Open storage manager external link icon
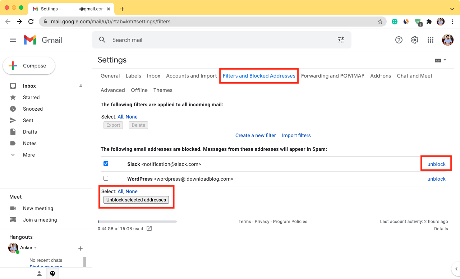This screenshot has height=279, width=460. point(149,228)
